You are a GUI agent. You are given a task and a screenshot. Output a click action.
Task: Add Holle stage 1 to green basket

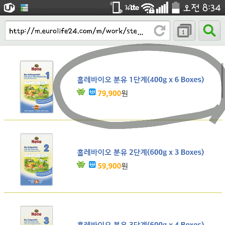click(81, 92)
